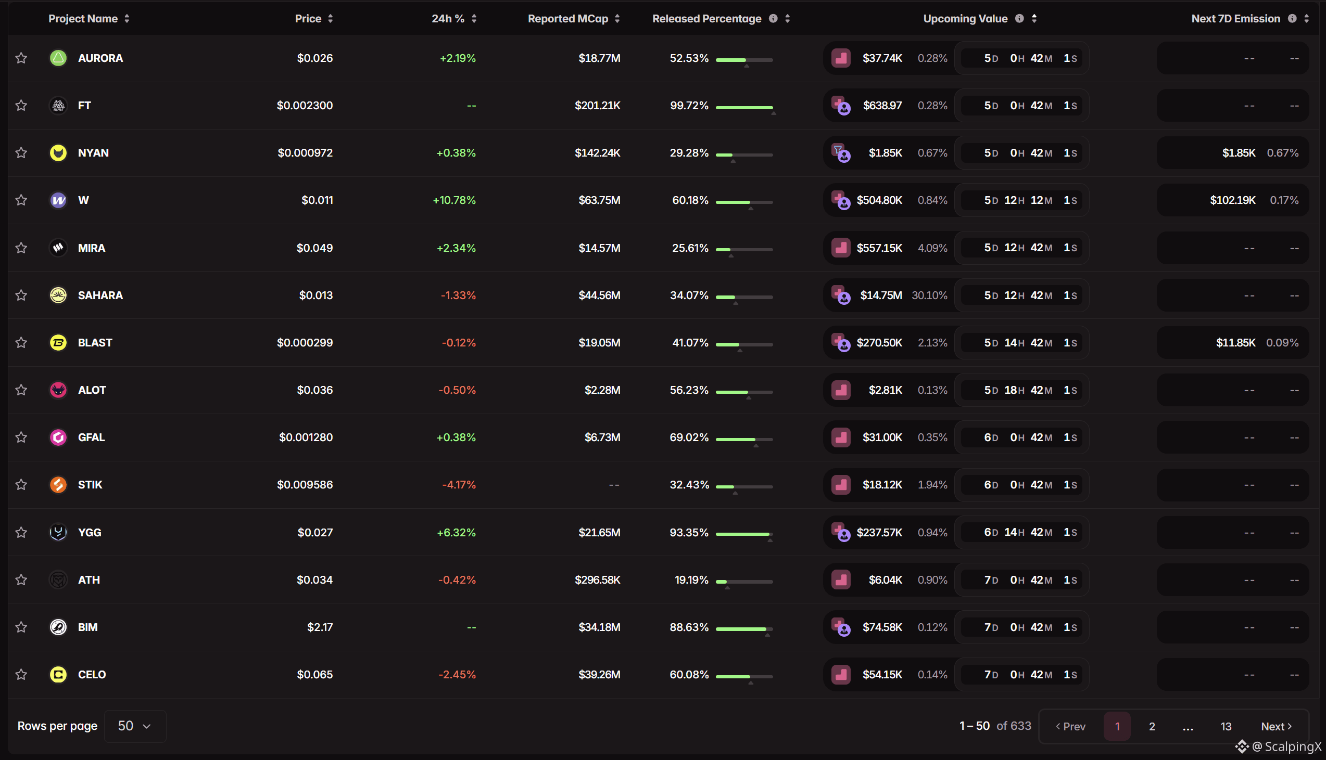Open the SAHARA project link
This screenshot has height=760, width=1326.
pyautogui.click(x=100, y=295)
